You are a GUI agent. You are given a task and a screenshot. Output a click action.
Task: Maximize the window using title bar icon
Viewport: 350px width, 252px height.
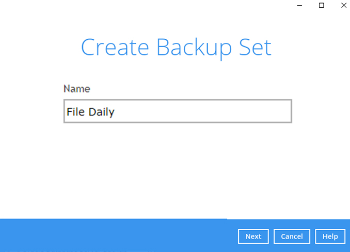[322, 5]
